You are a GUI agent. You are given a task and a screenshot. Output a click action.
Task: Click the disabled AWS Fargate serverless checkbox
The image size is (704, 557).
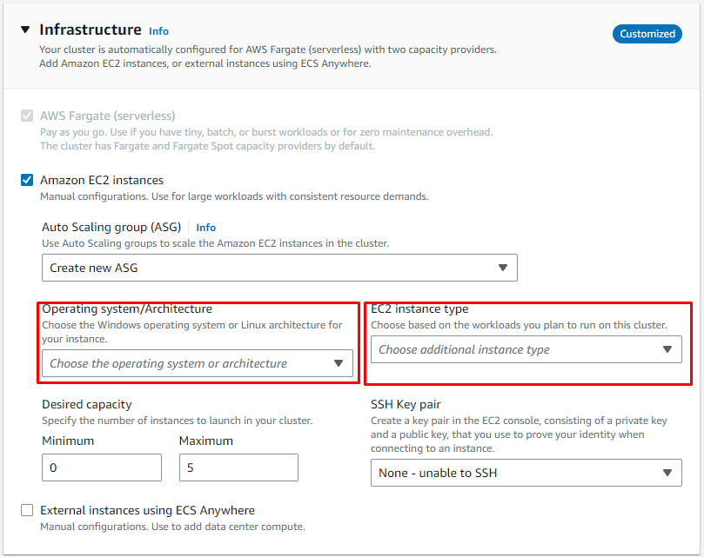pyautogui.click(x=26, y=116)
